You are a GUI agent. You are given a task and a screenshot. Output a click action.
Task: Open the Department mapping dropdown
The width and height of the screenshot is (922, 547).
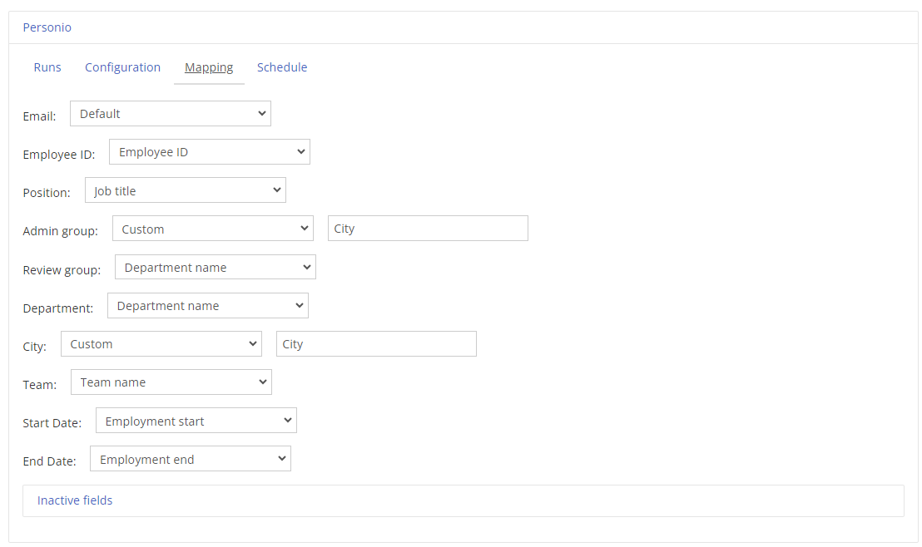coord(207,306)
